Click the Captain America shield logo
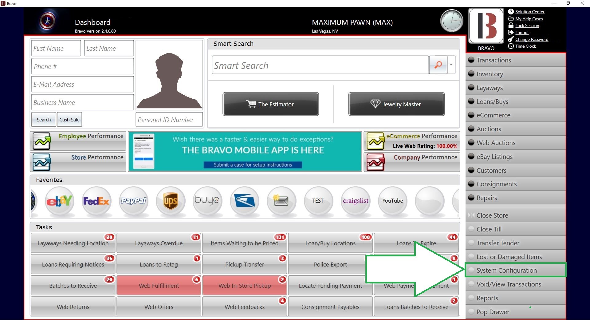 (48, 21)
